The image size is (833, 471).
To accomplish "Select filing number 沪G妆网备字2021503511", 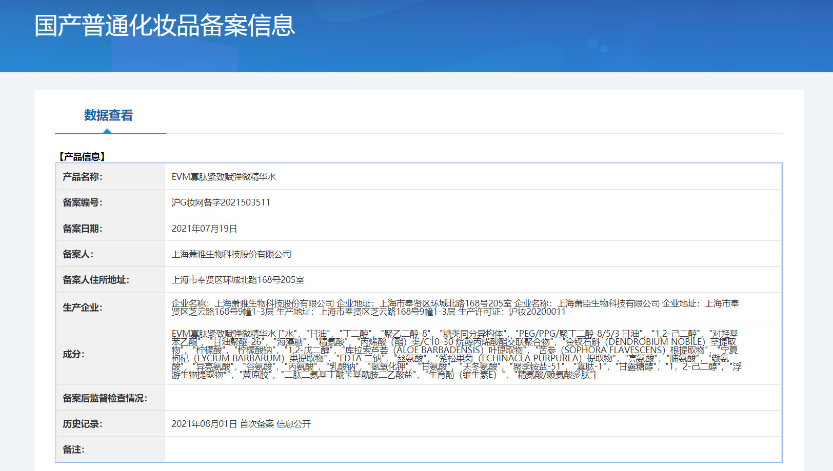I will point(221,202).
